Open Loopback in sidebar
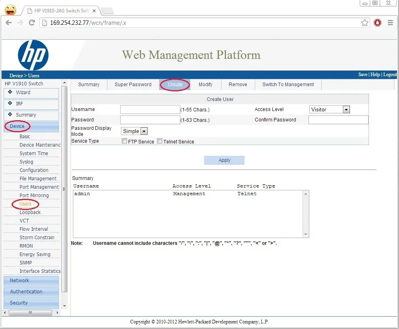Image resolution: width=399 pixels, height=329 pixels. 30,212
